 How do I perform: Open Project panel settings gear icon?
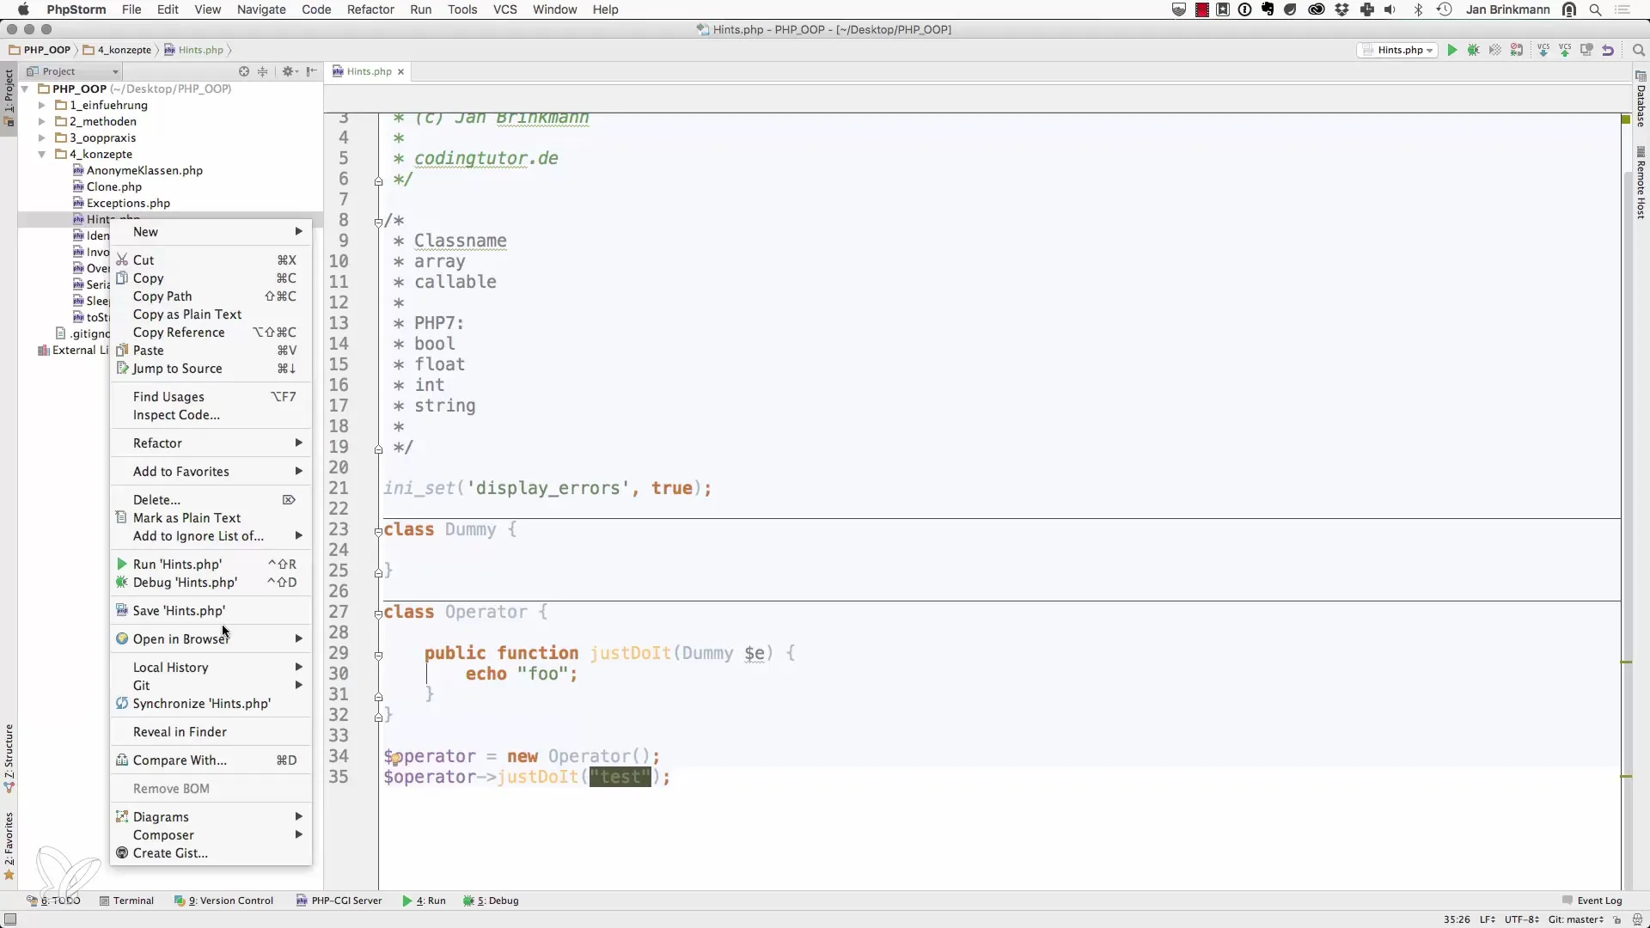tap(289, 71)
